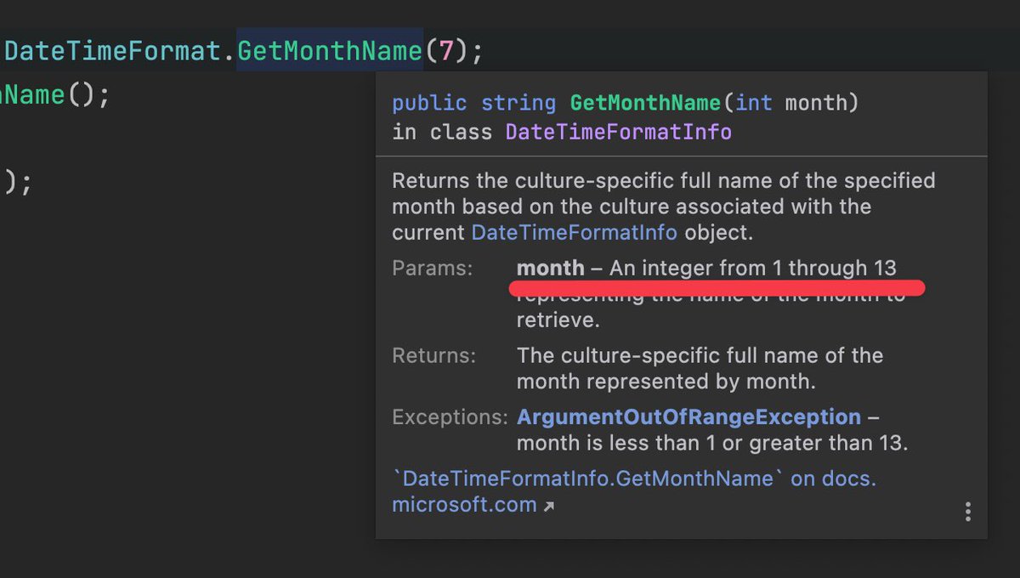The width and height of the screenshot is (1020, 578).
Task: Click the bold GetMonthName name in the popup signature
Action: click(645, 104)
